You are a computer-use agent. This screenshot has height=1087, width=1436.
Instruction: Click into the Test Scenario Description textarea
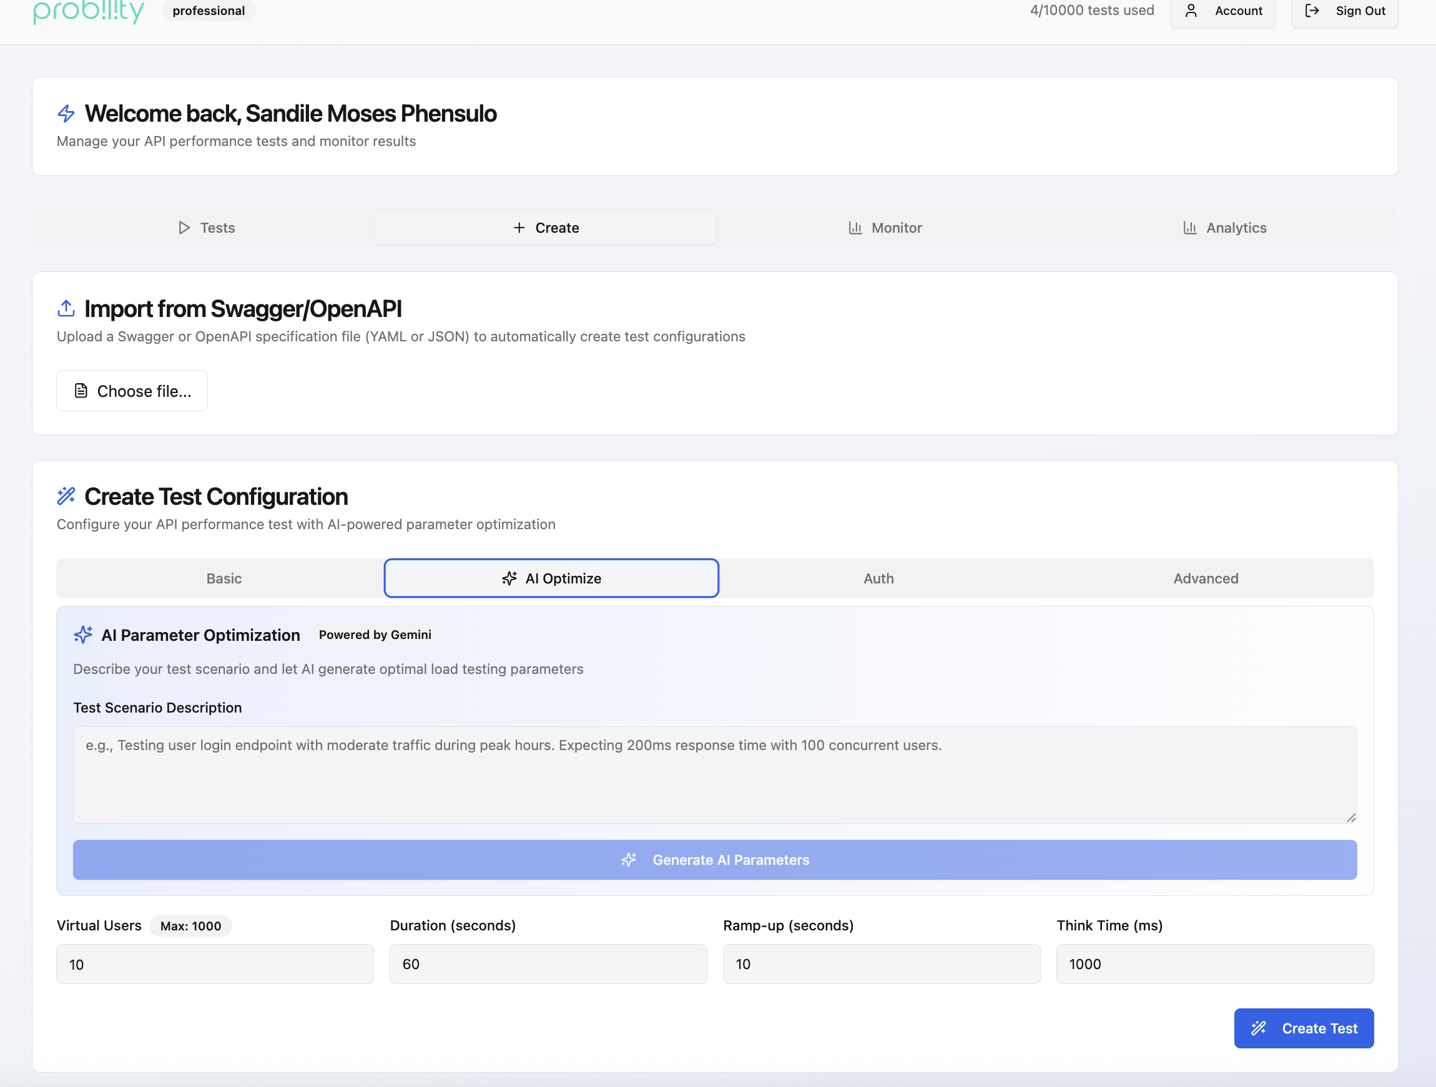(714, 775)
